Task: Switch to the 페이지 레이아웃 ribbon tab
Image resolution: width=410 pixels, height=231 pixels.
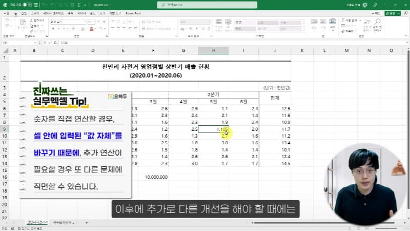Action: point(53,13)
